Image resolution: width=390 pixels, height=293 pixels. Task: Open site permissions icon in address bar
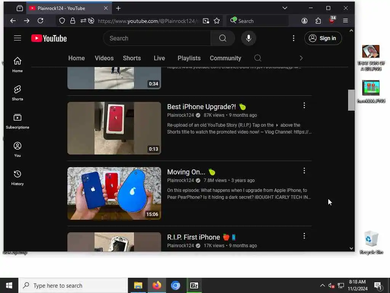click(83, 21)
